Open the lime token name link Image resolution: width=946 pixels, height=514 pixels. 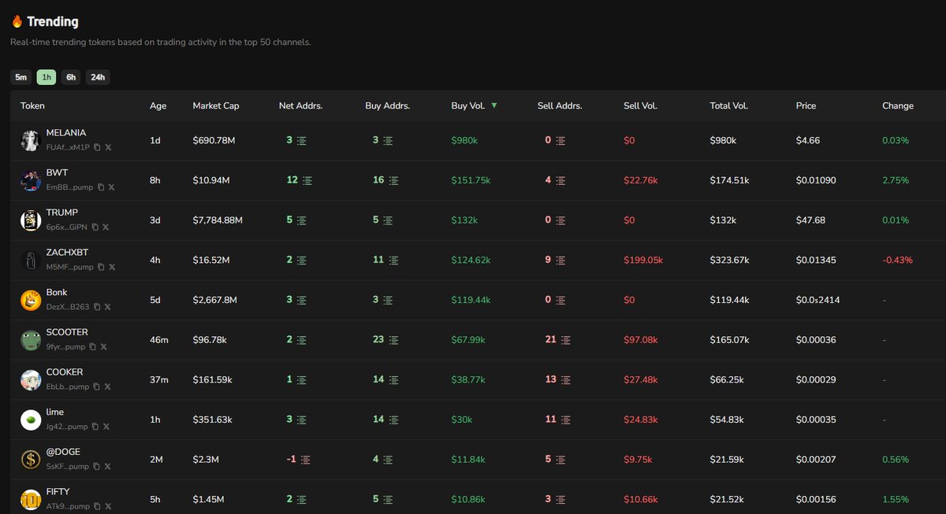click(55, 412)
